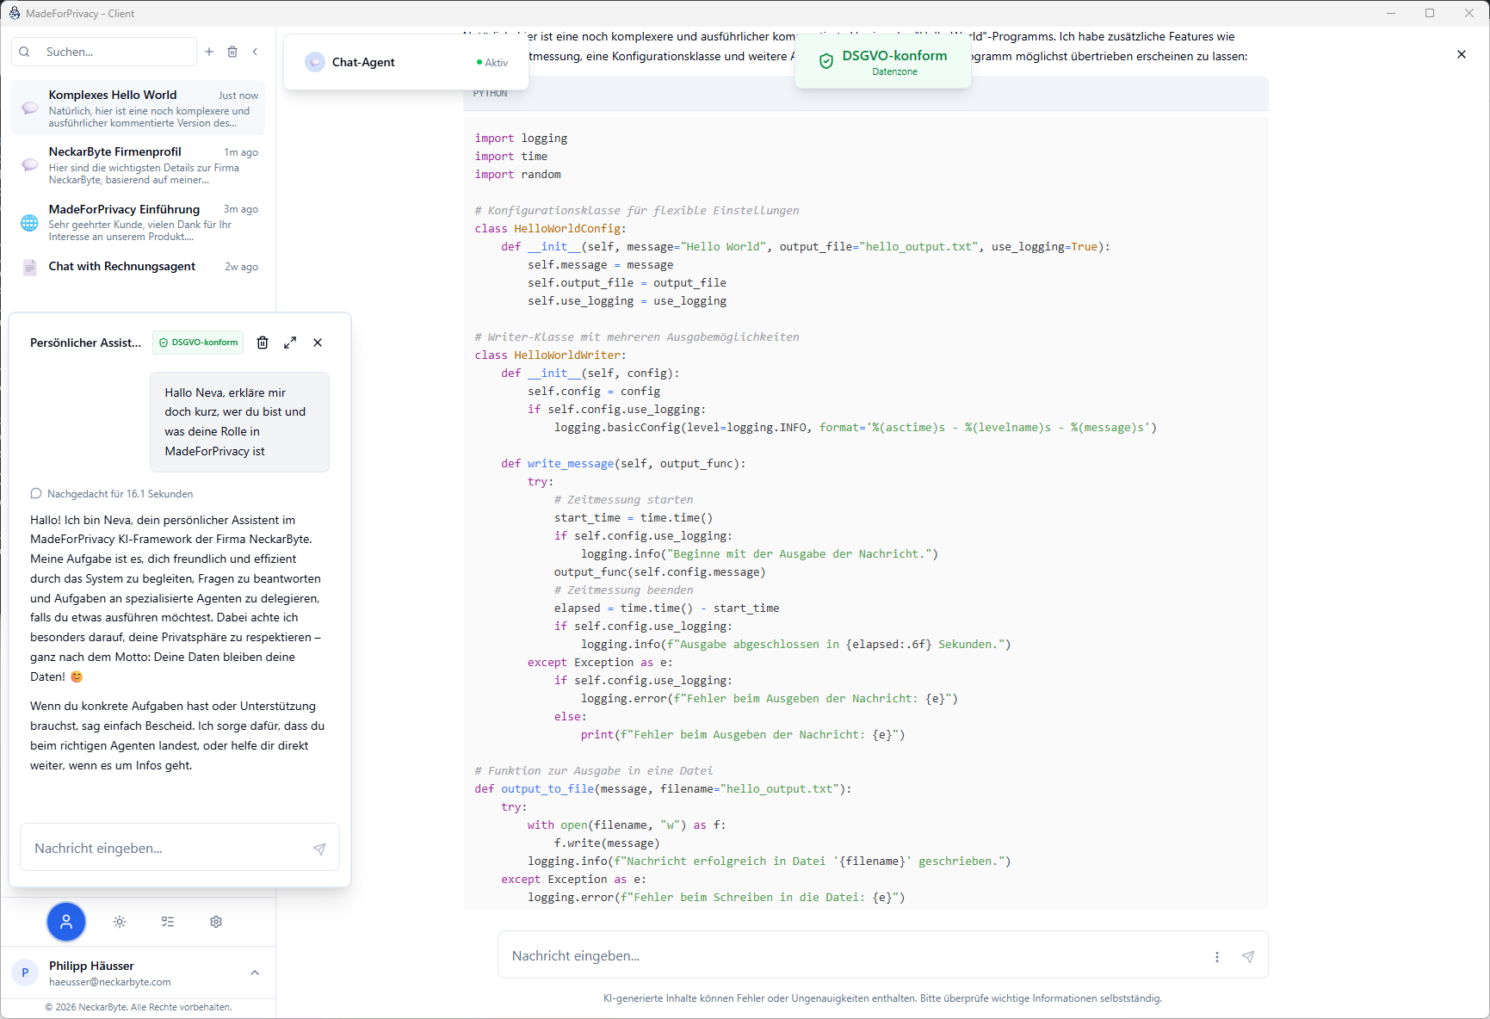1490x1019 pixels.
Task: Open the Komplexes Hello World chat
Action: pyautogui.click(x=139, y=108)
